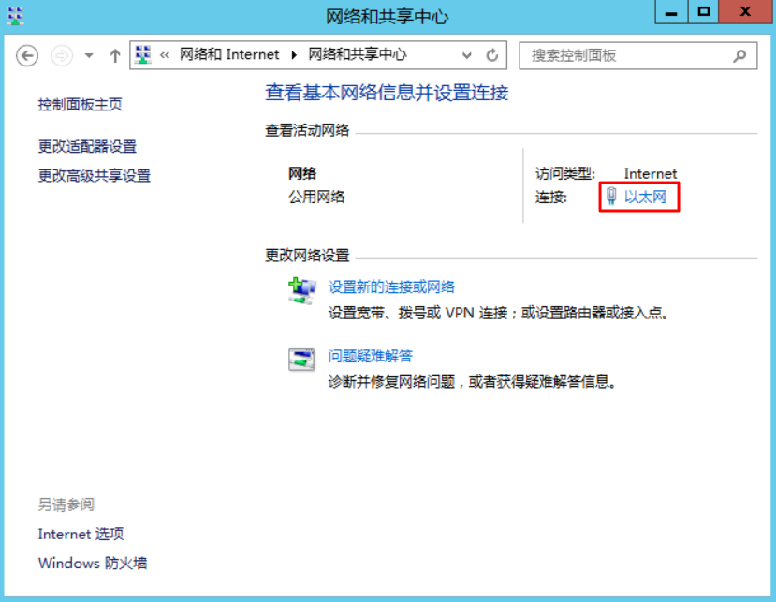The width and height of the screenshot is (776, 602).
Task: Click the 搜索控制面板 search field
Action: click(637, 55)
